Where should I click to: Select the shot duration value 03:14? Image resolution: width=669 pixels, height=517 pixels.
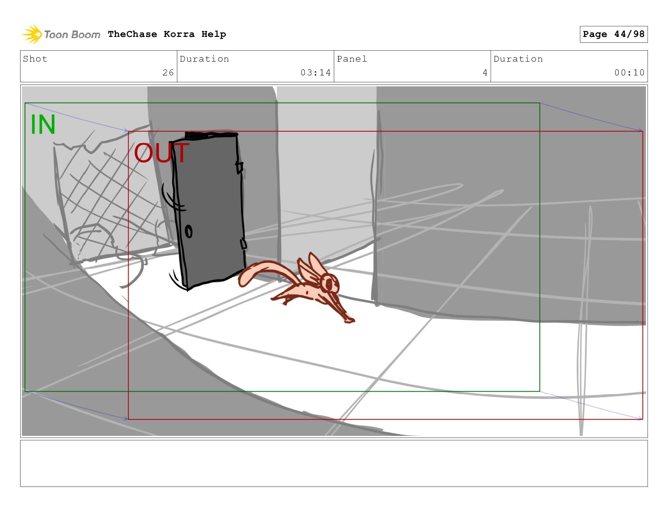coord(315,73)
